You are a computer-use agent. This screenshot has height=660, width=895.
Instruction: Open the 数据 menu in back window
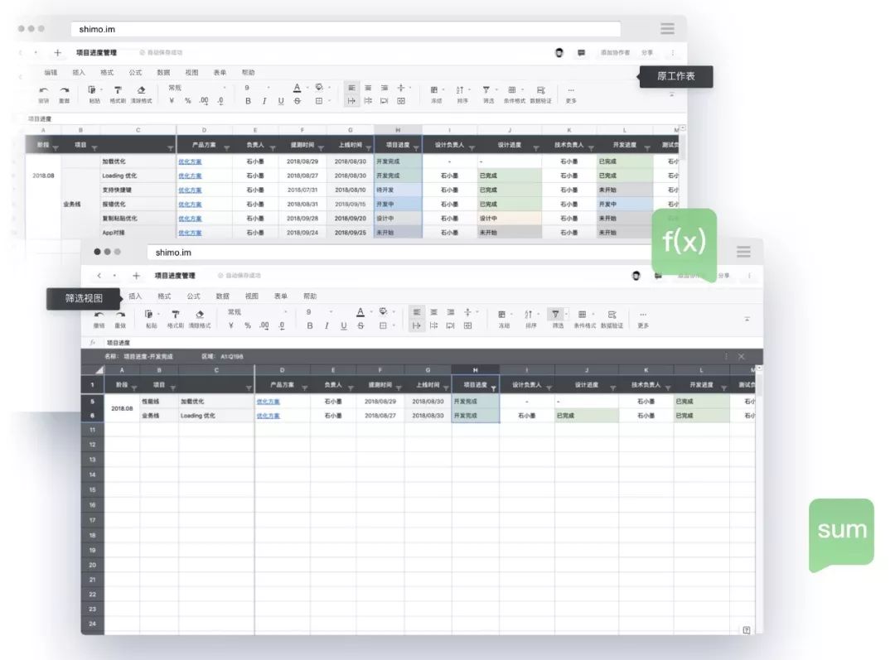(x=163, y=72)
